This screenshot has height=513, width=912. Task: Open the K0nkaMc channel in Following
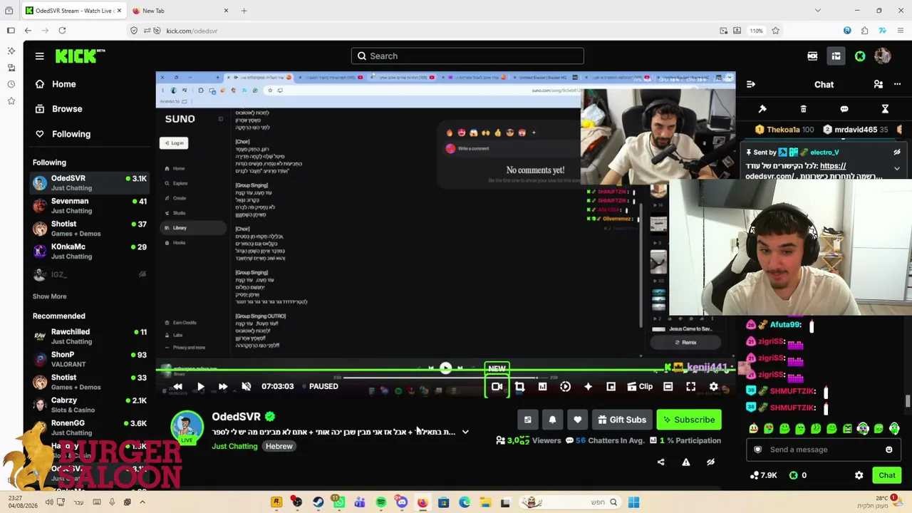90,251
